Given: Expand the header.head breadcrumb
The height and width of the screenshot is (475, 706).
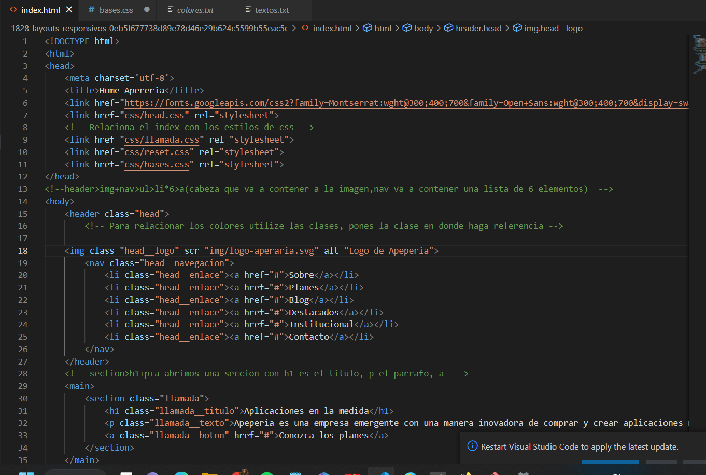Looking at the screenshot, I should pos(473,28).
